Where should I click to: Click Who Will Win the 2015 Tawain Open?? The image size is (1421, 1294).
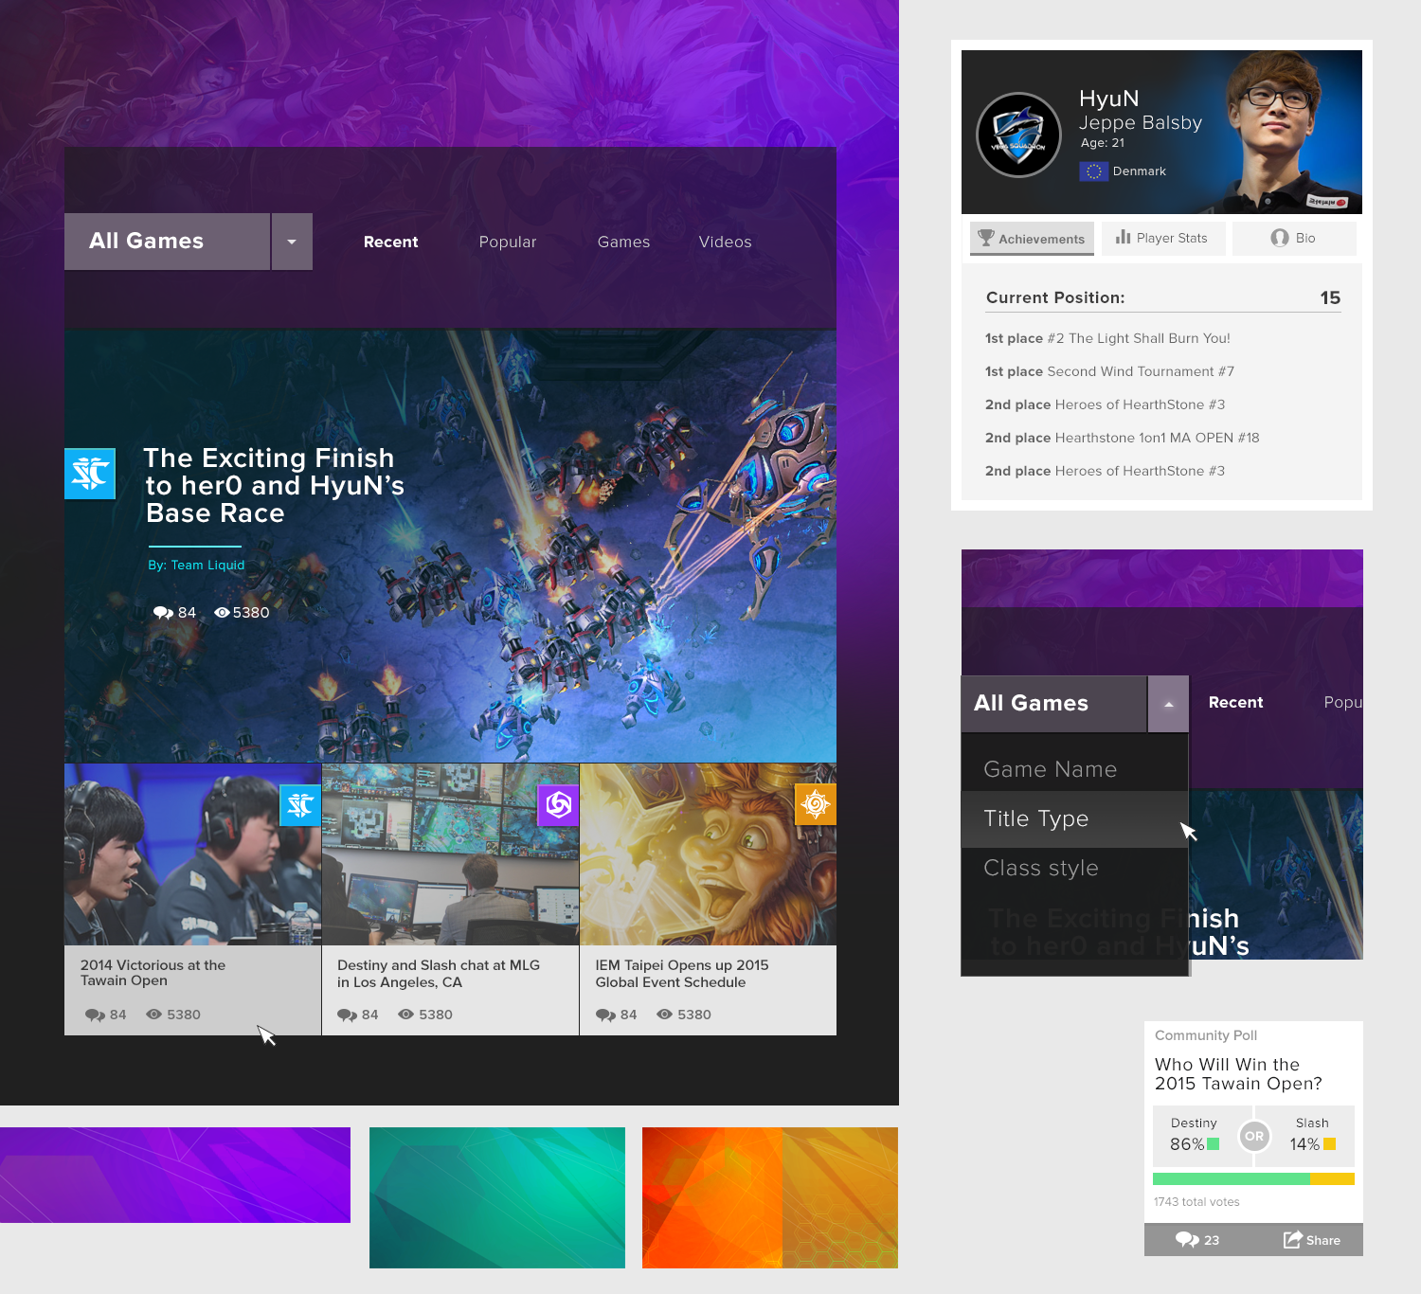(x=1238, y=1074)
